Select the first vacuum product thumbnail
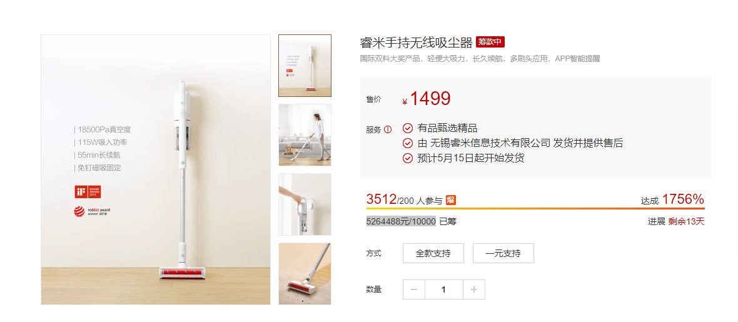The image size is (738, 322). pyautogui.click(x=305, y=66)
